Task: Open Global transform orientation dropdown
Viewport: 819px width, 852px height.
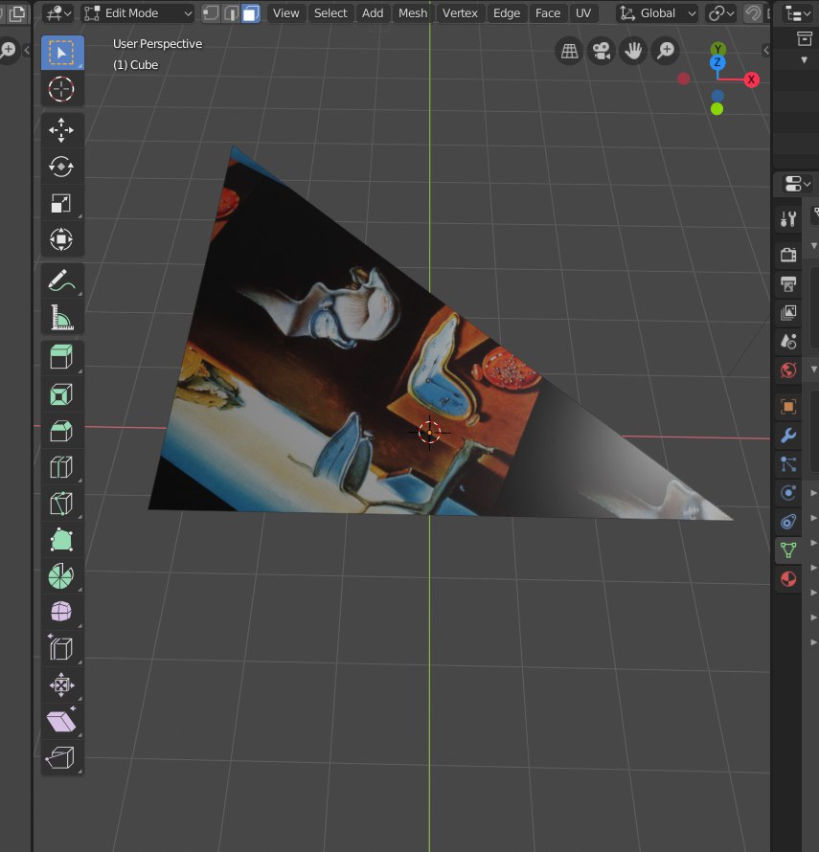Action: click(x=657, y=13)
